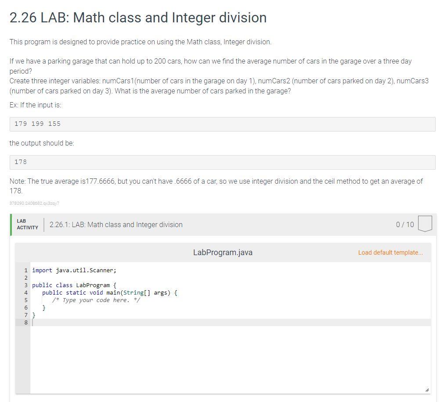This screenshot has width=444, height=402.
Task: Select the public class LabProgram line
Action: click(73, 285)
